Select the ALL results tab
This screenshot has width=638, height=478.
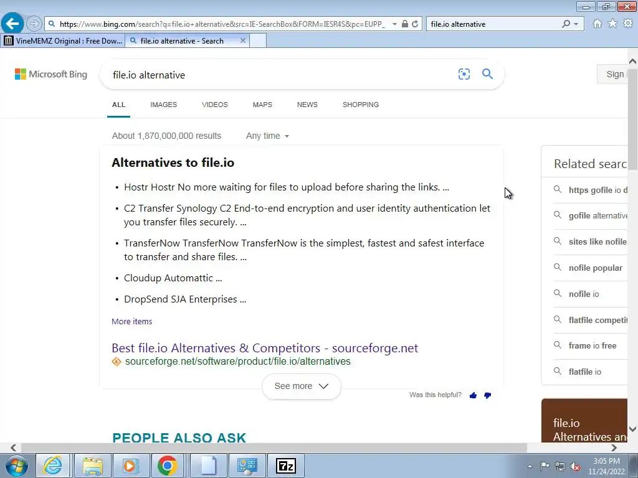tap(119, 105)
